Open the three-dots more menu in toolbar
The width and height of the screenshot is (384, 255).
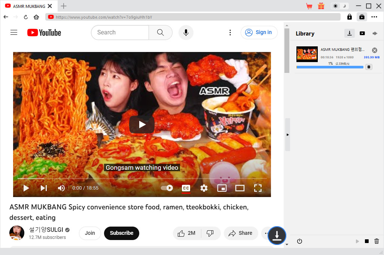[x=374, y=17]
